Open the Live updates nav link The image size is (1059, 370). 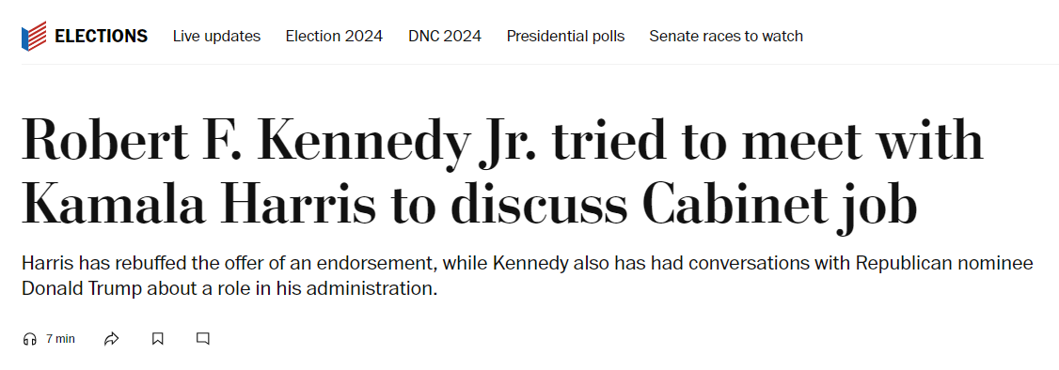pyautogui.click(x=217, y=36)
